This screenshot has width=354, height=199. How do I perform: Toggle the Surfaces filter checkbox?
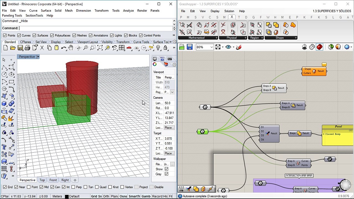[x=34, y=35]
